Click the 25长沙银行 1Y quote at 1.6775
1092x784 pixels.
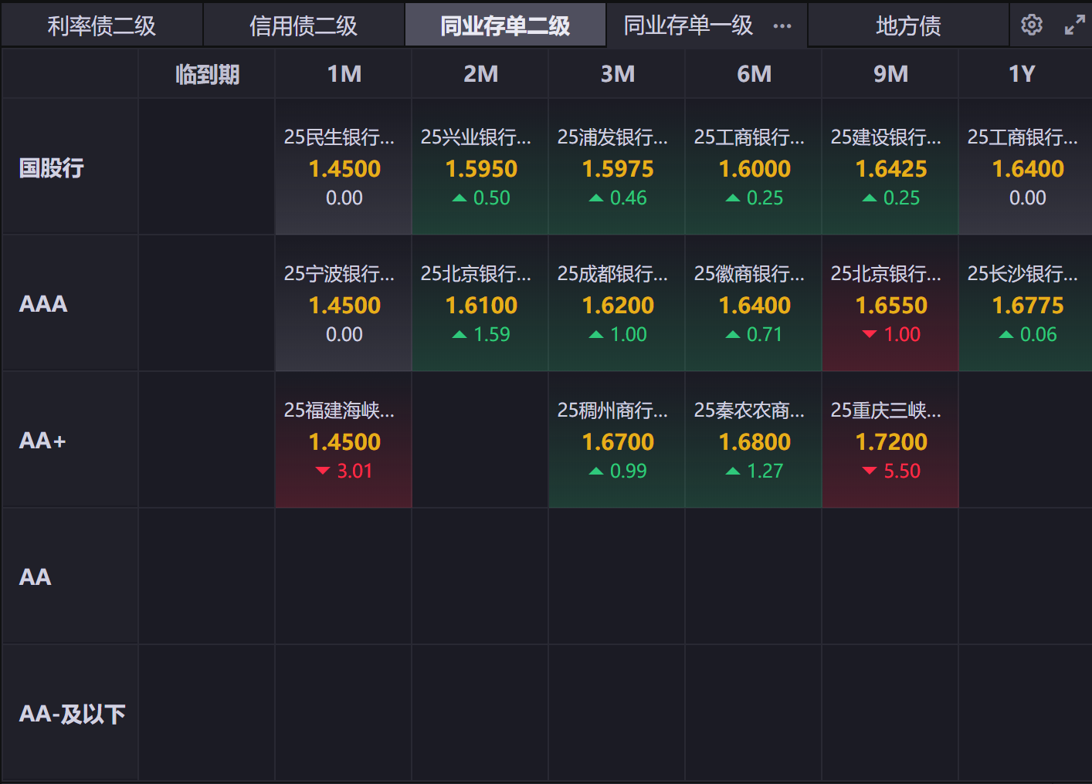coord(1026,303)
